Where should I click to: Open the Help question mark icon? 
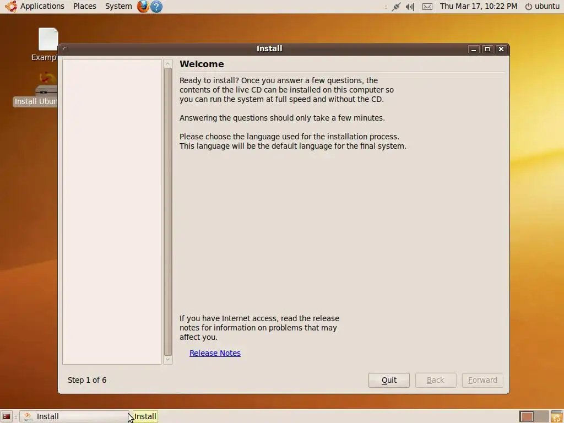[156, 6]
